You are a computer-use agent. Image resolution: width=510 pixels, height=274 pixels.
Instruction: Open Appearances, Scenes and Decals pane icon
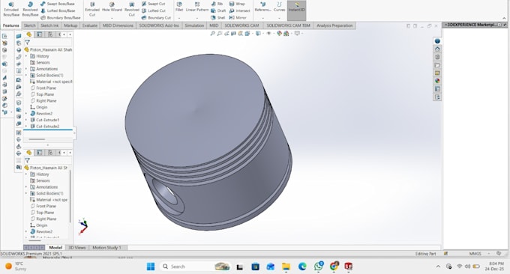(437, 81)
